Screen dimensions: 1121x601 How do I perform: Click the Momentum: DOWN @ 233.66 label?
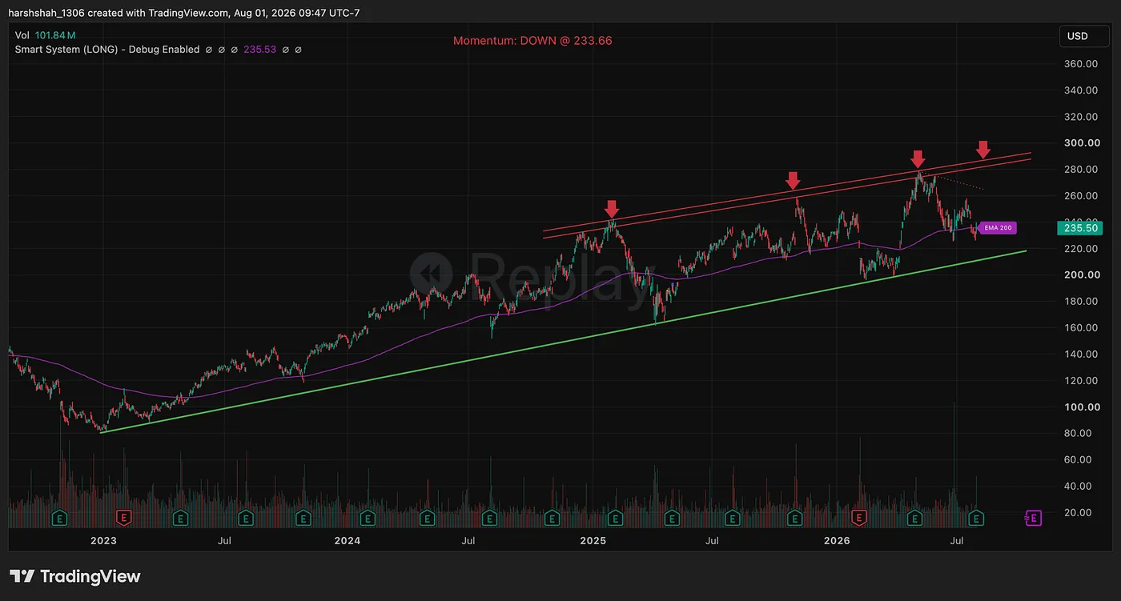532,40
